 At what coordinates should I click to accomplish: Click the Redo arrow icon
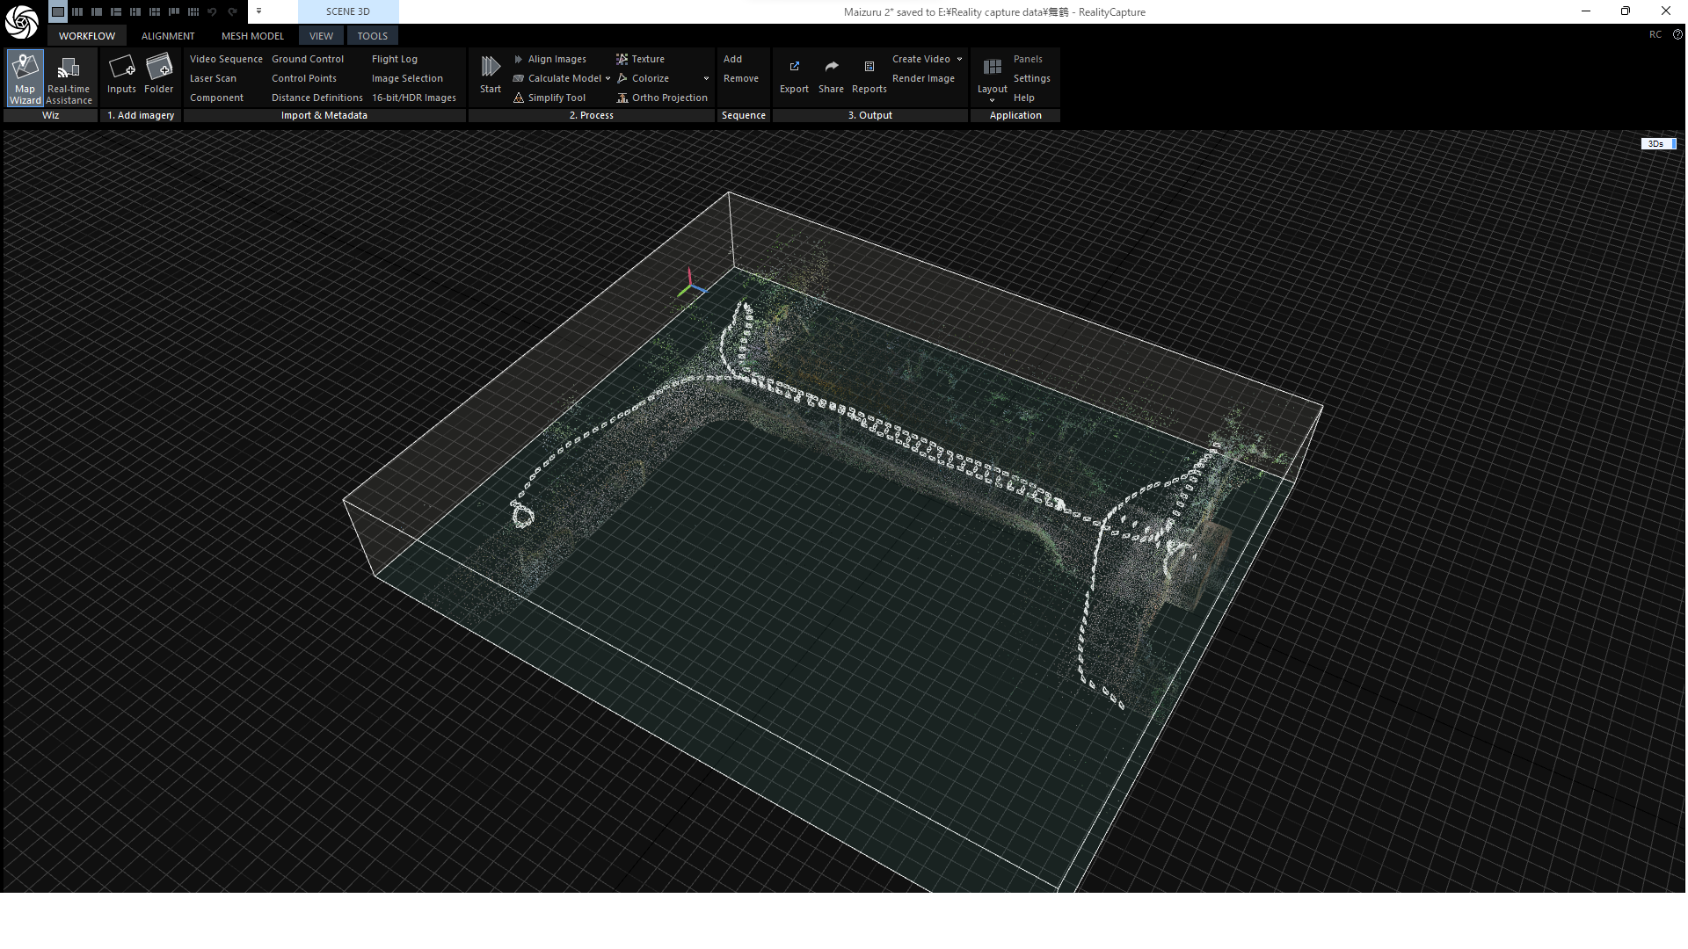232,11
